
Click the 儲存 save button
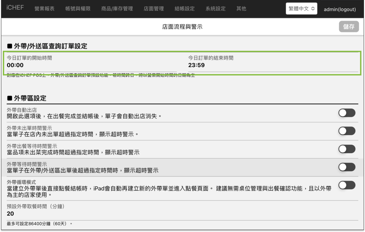pyautogui.click(x=349, y=27)
